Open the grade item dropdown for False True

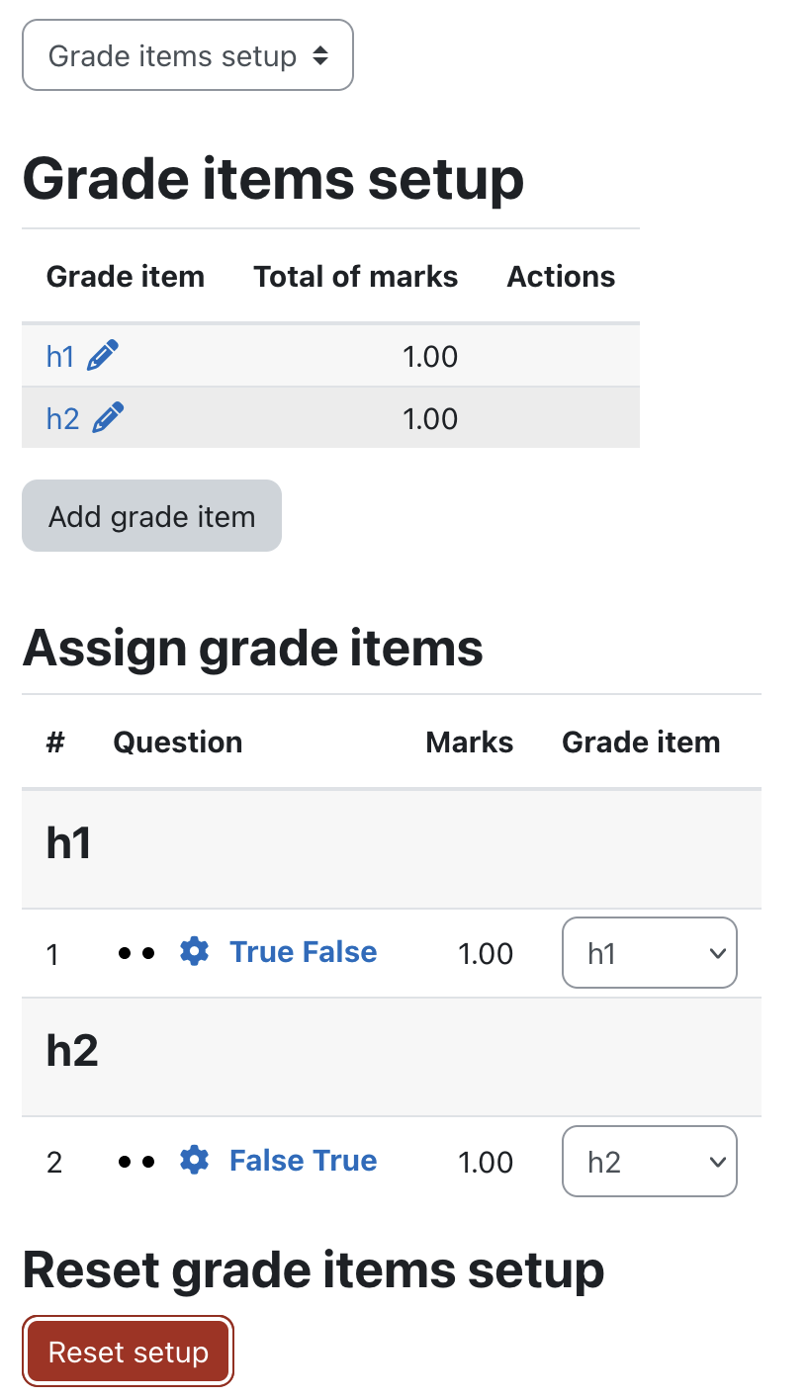click(650, 1161)
